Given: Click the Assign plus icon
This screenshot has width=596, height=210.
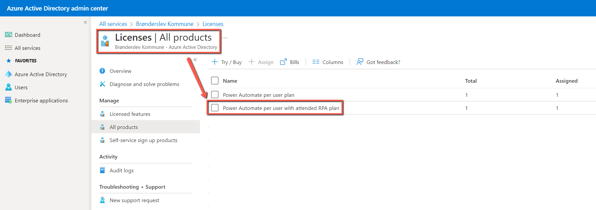Looking at the screenshot, I should coord(252,62).
